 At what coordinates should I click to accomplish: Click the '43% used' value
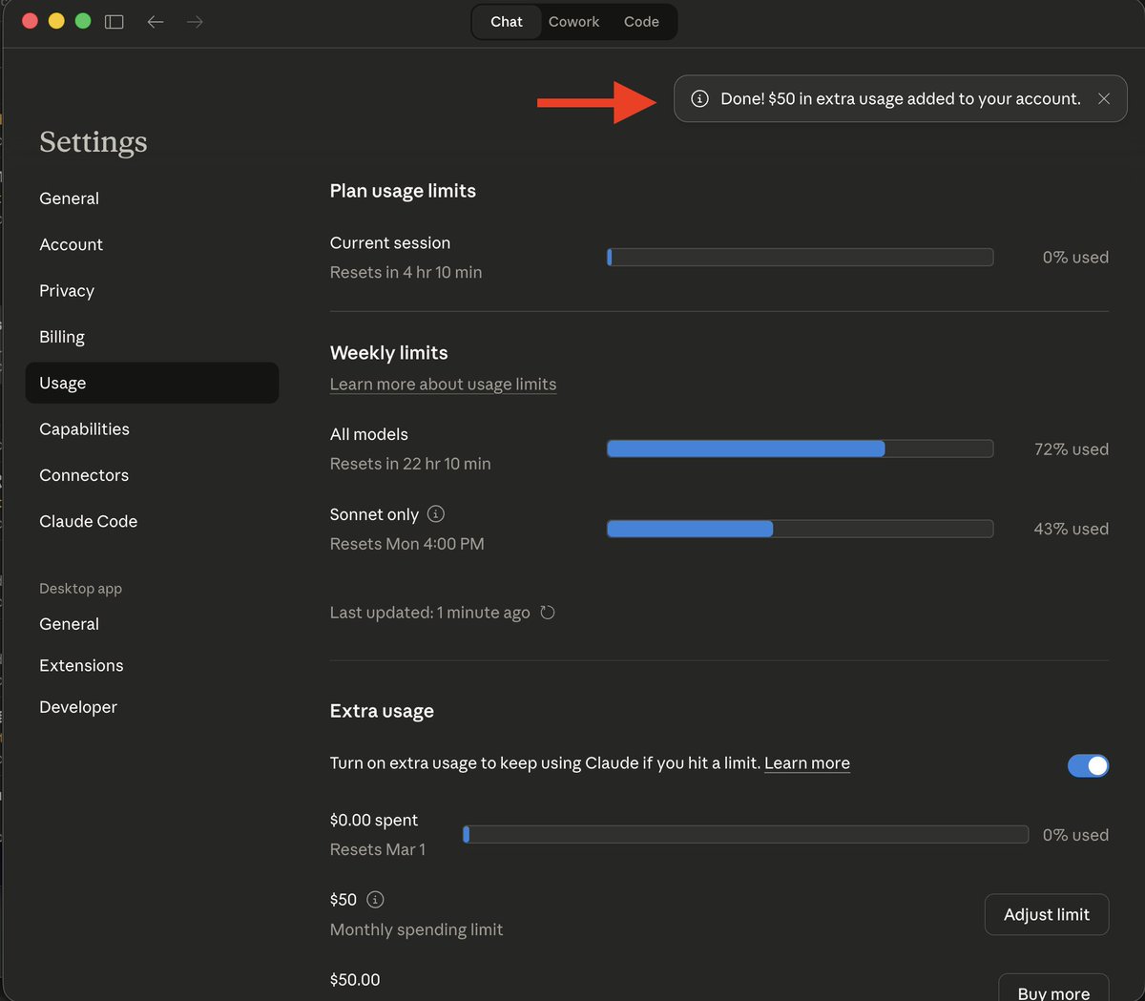tap(1072, 529)
